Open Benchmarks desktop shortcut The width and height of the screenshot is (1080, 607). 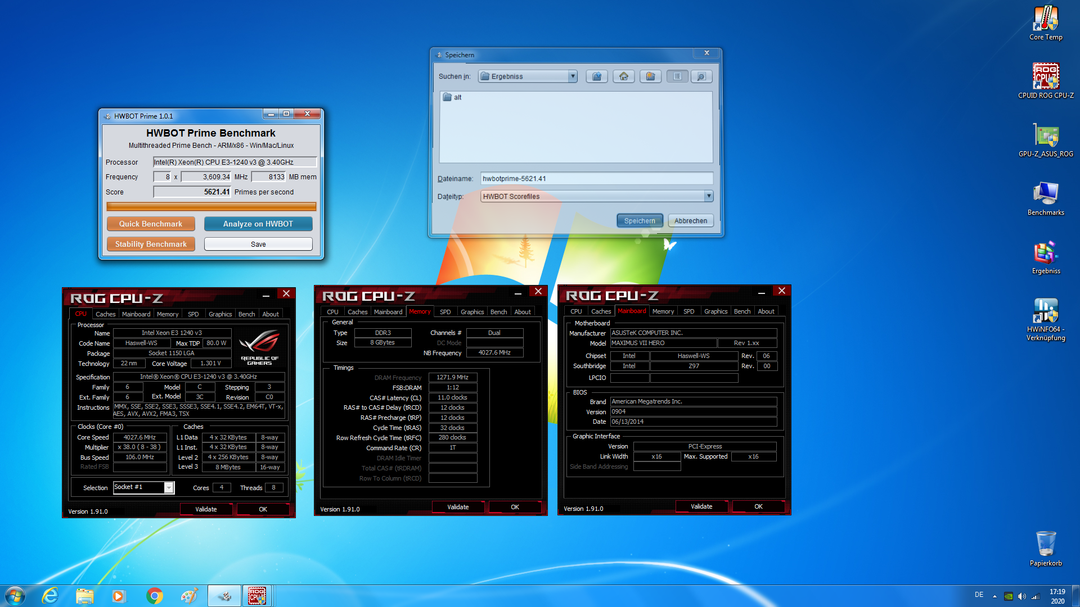pos(1046,199)
